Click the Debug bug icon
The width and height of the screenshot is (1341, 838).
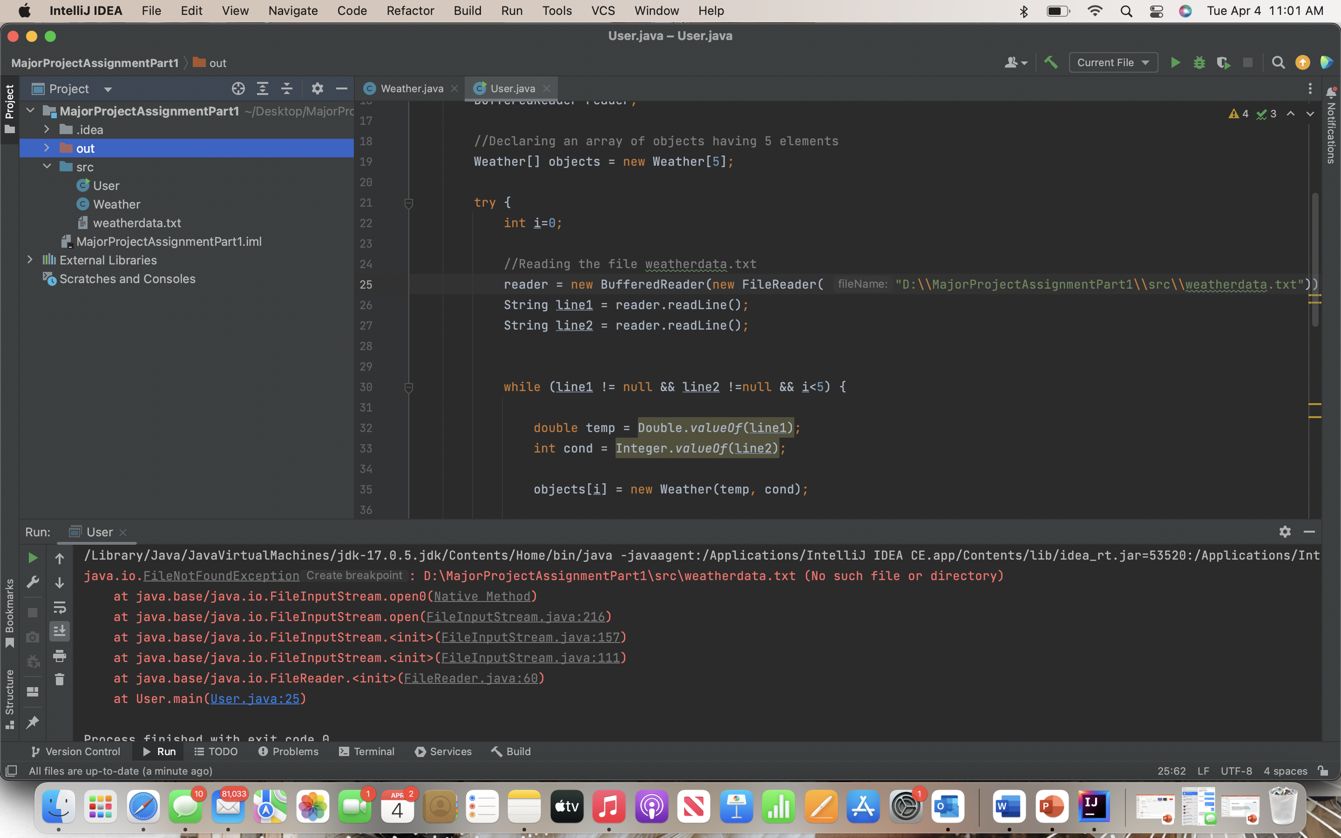point(1199,63)
